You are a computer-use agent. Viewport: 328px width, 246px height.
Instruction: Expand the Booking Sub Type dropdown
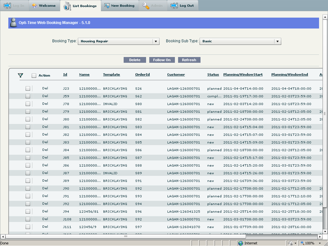278,41
